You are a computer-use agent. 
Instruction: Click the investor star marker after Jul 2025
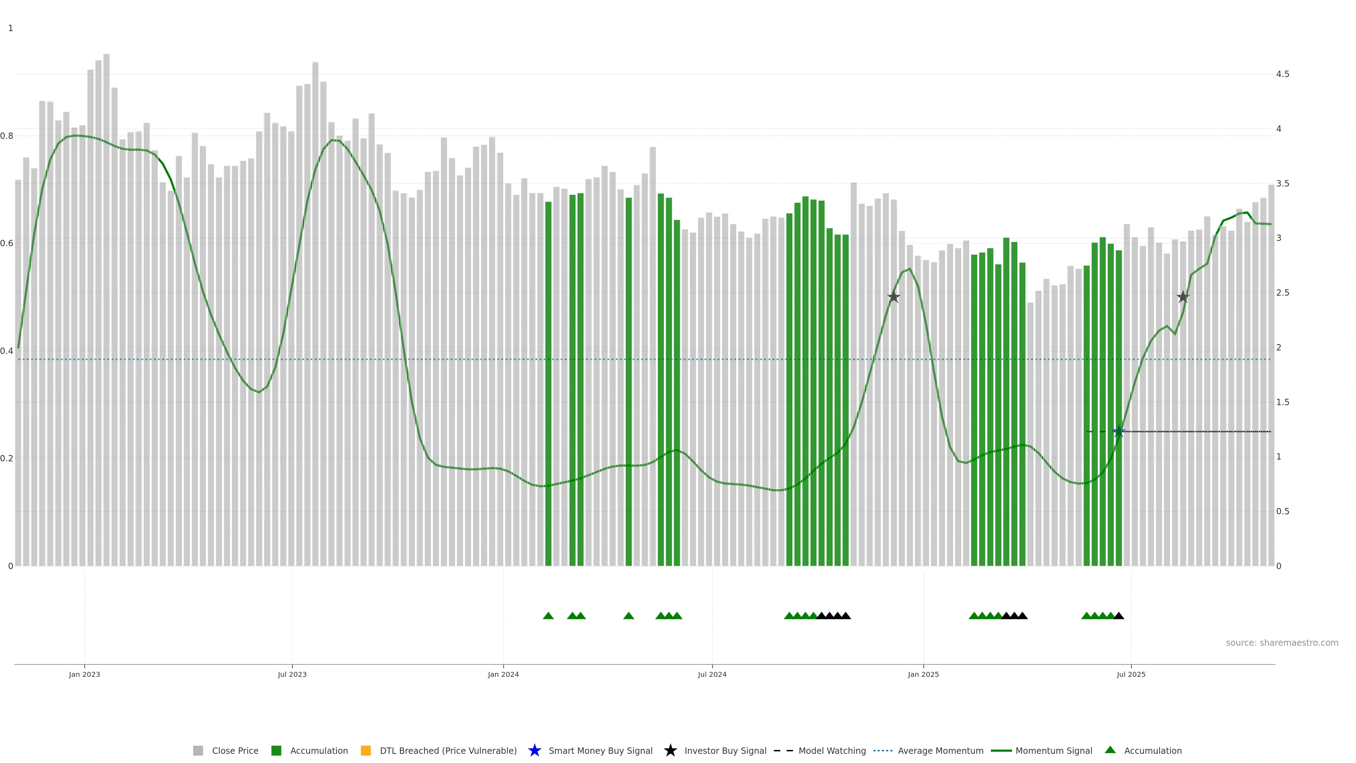1183,297
